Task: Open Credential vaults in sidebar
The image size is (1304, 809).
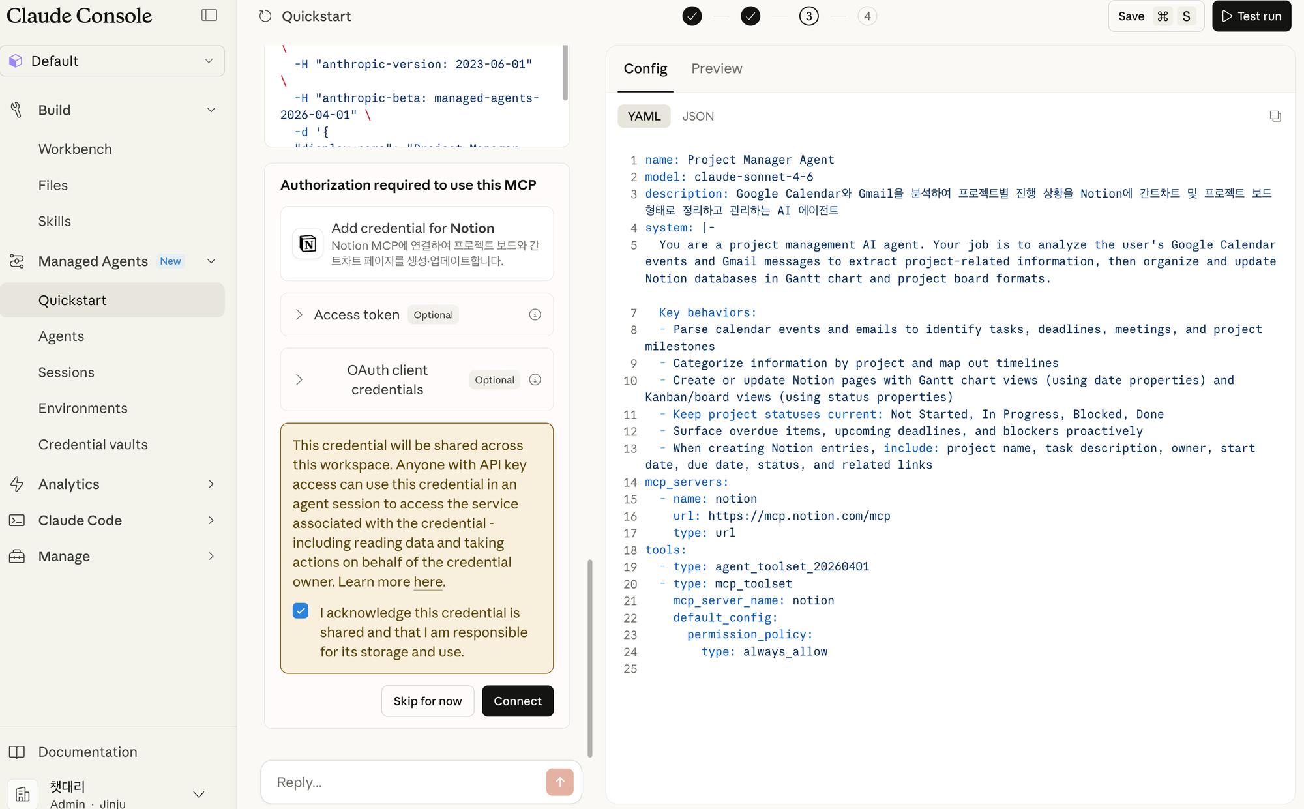Action: pos(93,445)
